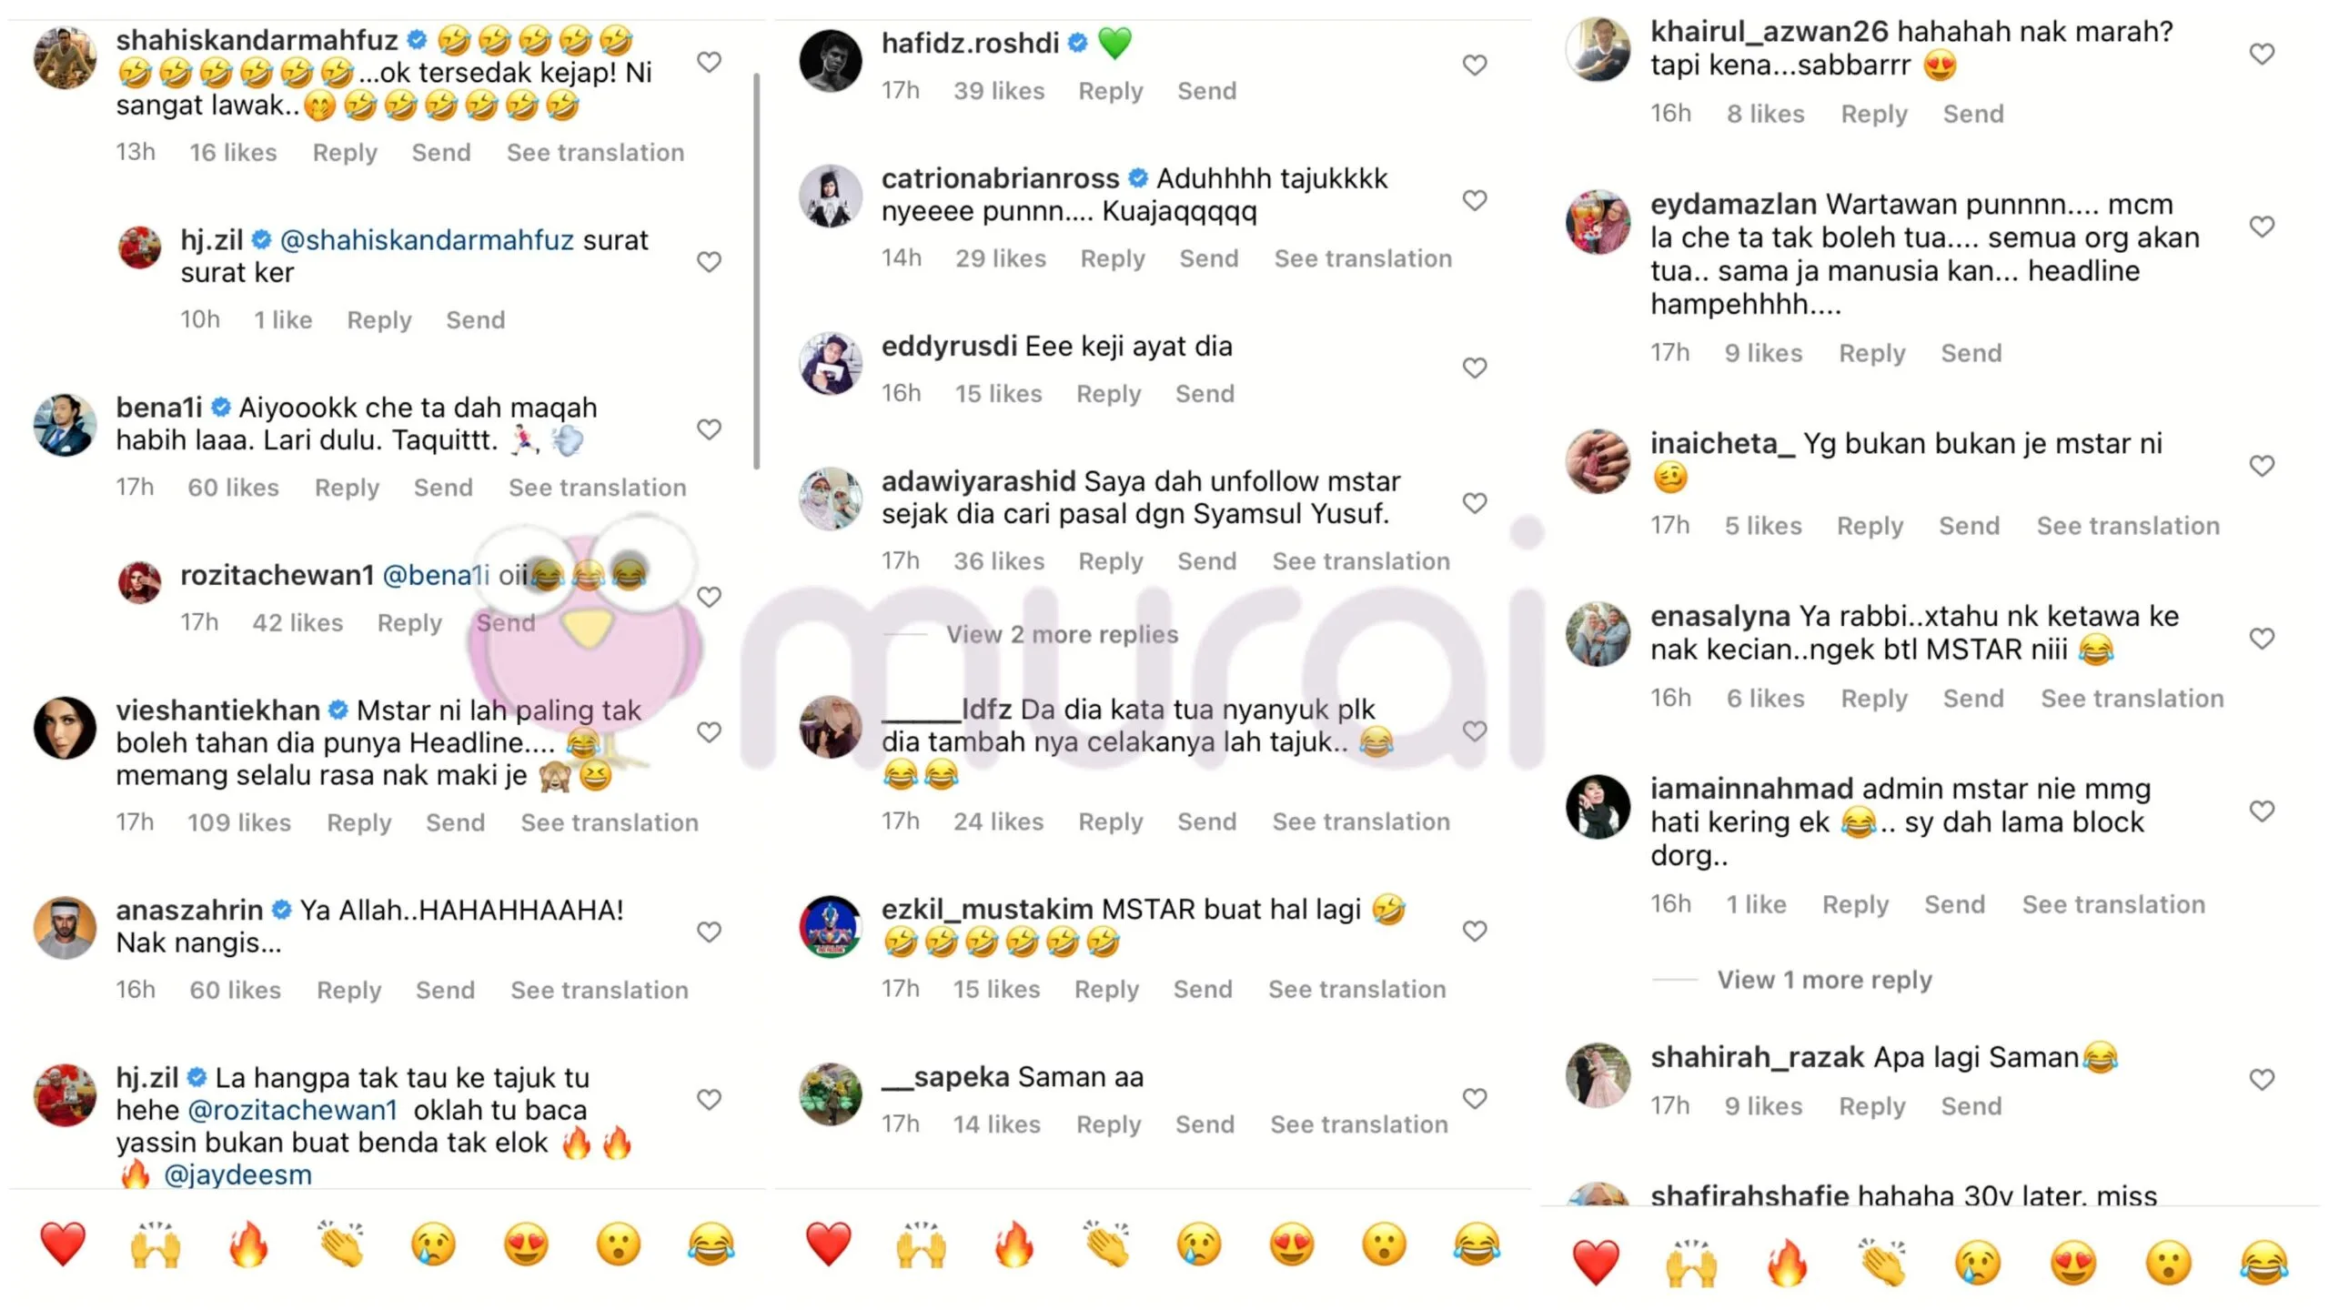The image size is (2329, 1310).
Task: Tap heart-eyes emoji in first reaction bar
Action: [x=526, y=1244]
